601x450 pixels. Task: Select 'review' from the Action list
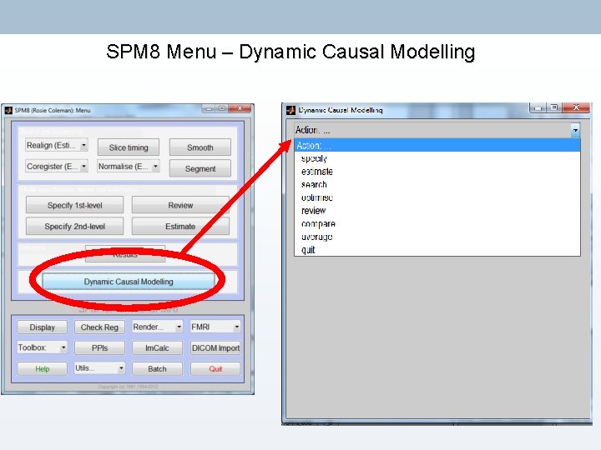coord(437,211)
